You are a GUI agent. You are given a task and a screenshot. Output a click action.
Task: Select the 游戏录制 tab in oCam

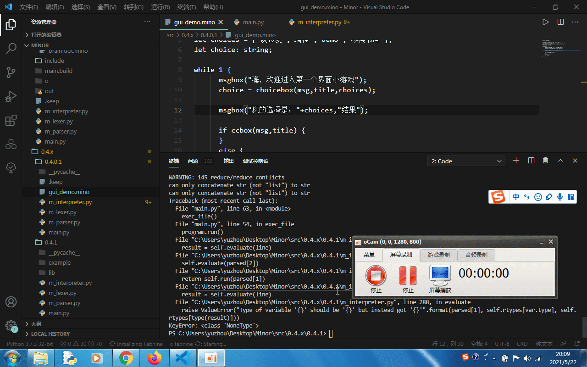438,255
